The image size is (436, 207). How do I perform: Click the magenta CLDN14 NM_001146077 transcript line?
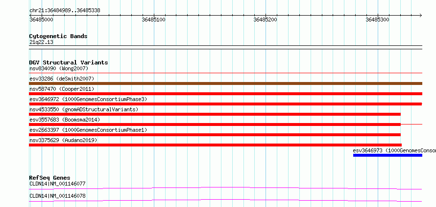point(225,188)
